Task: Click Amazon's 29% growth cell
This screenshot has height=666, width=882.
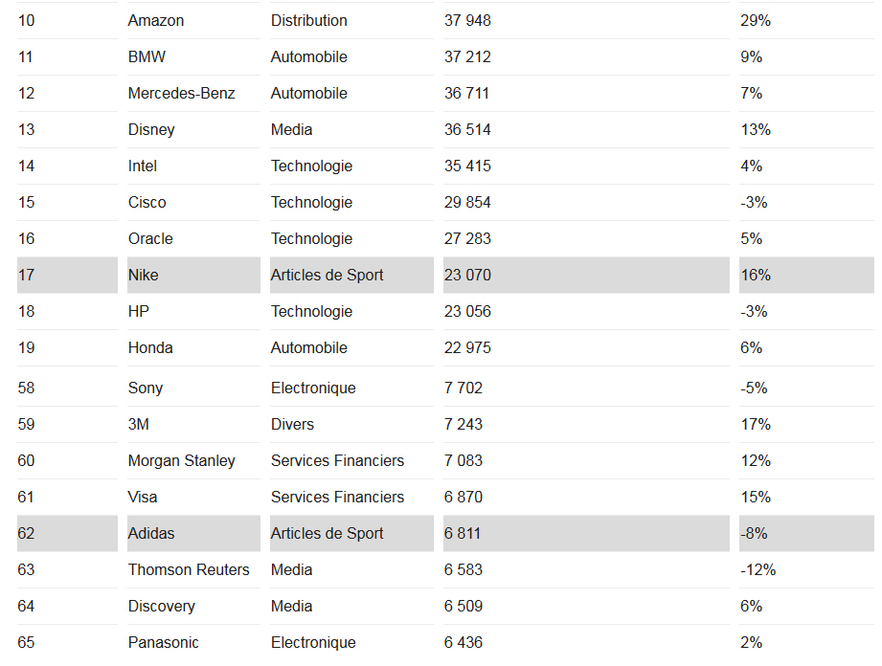Action: pyautogui.click(x=756, y=20)
